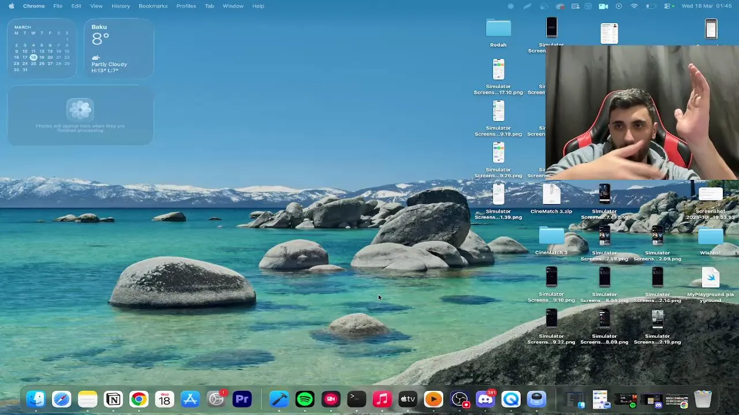
Task: Click the battery status icon
Action: click(651, 6)
